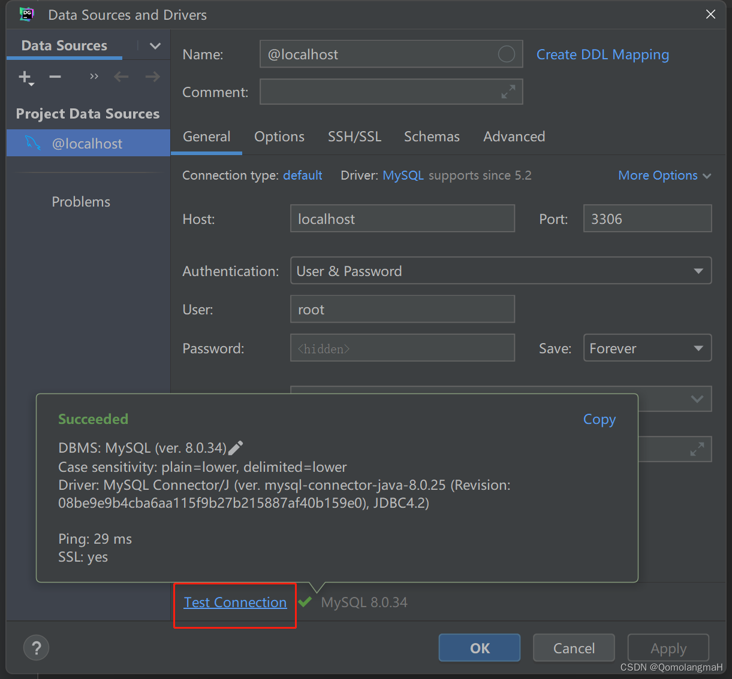
Task: Expand the partially hidden field with arrows icon
Action: pos(697,449)
